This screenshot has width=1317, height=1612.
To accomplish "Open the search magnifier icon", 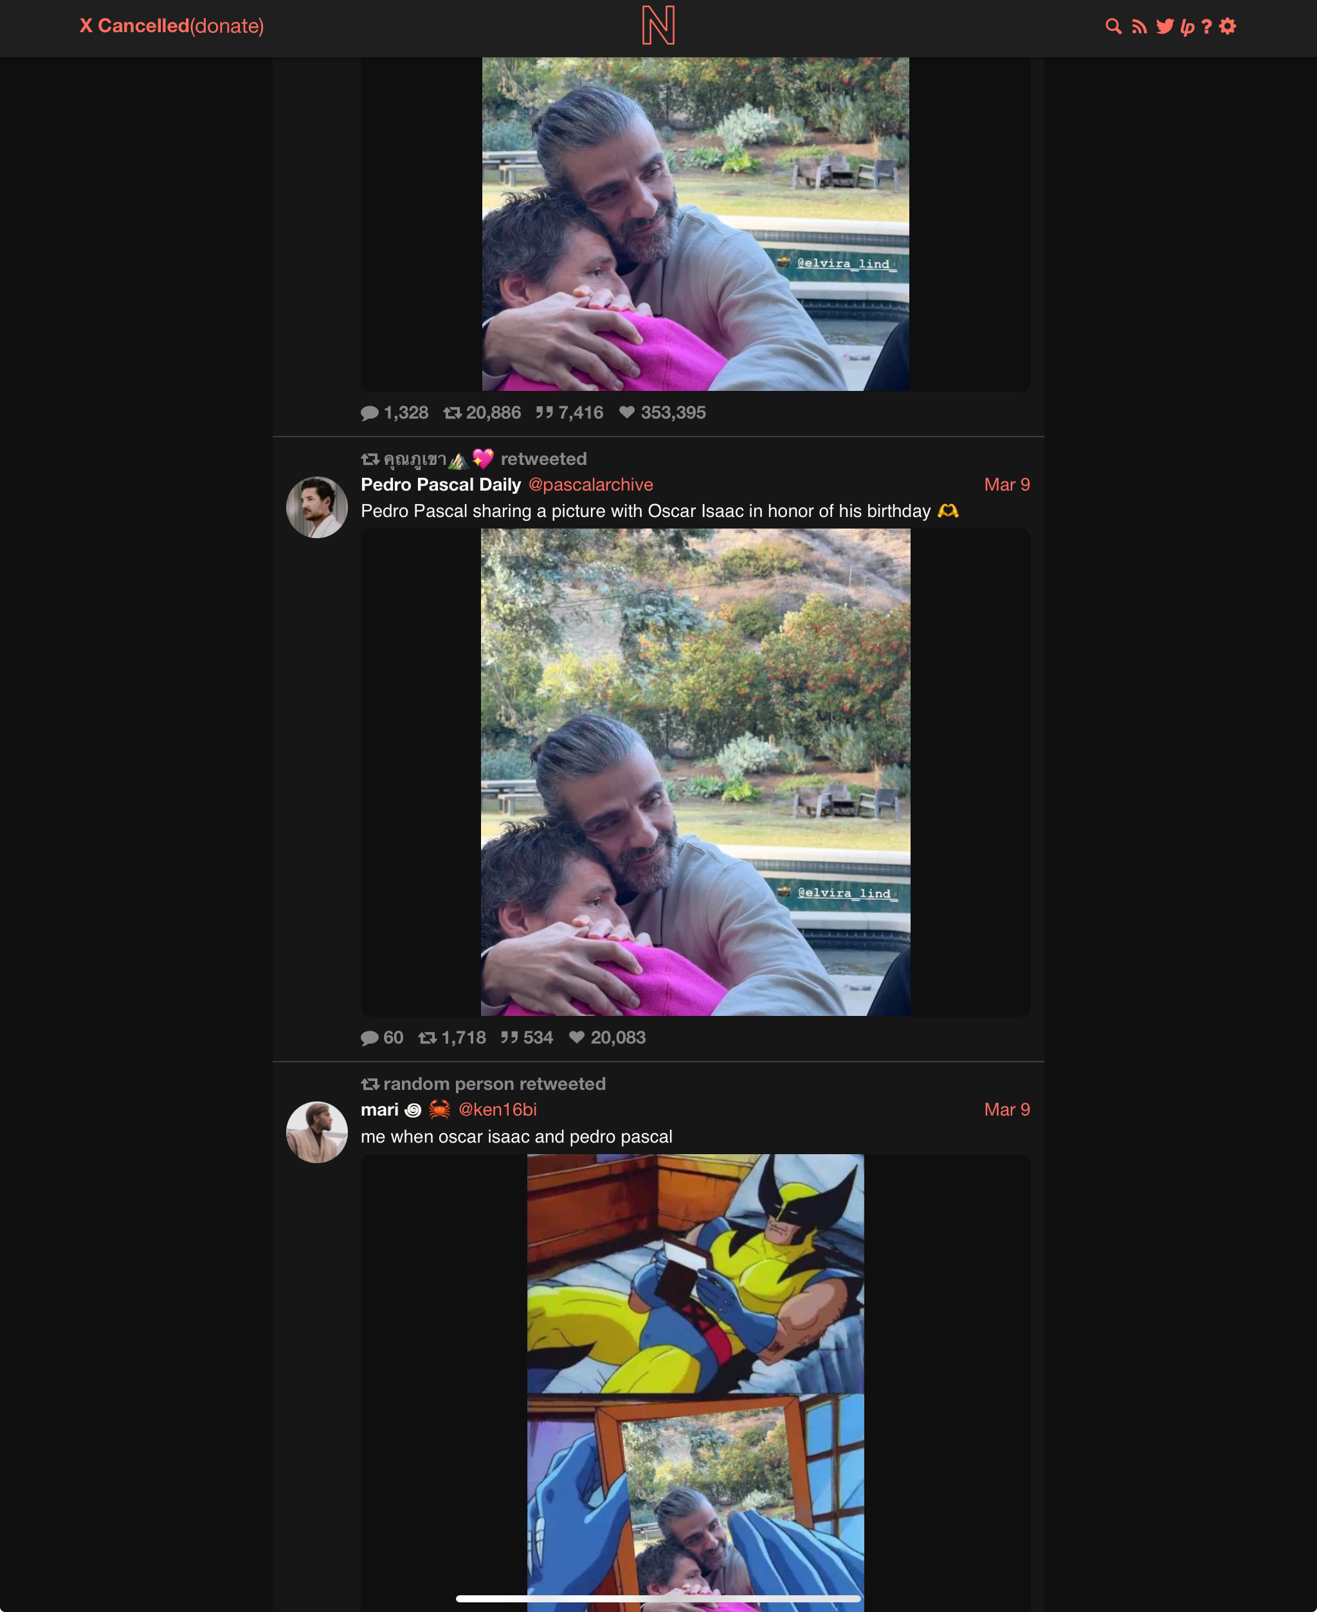I will tap(1113, 26).
